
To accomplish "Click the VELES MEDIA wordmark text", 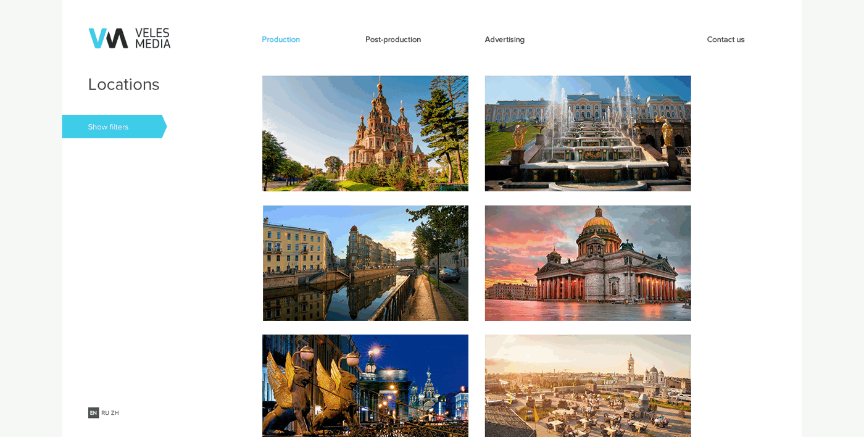I will coord(152,38).
